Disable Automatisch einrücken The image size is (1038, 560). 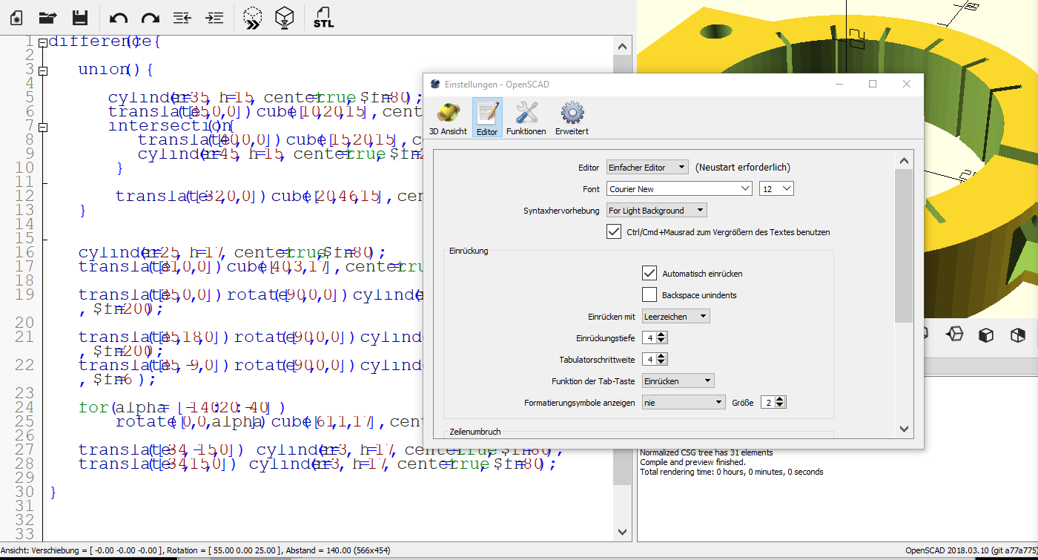[649, 272]
